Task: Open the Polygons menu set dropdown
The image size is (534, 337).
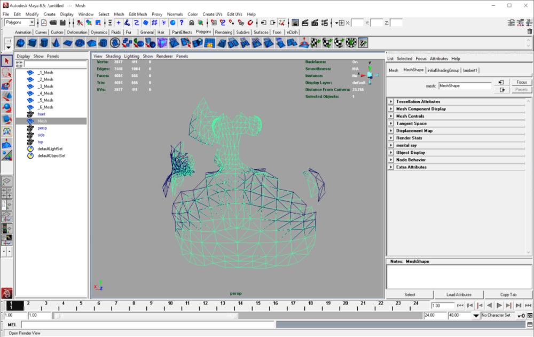Action: [20, 22]
